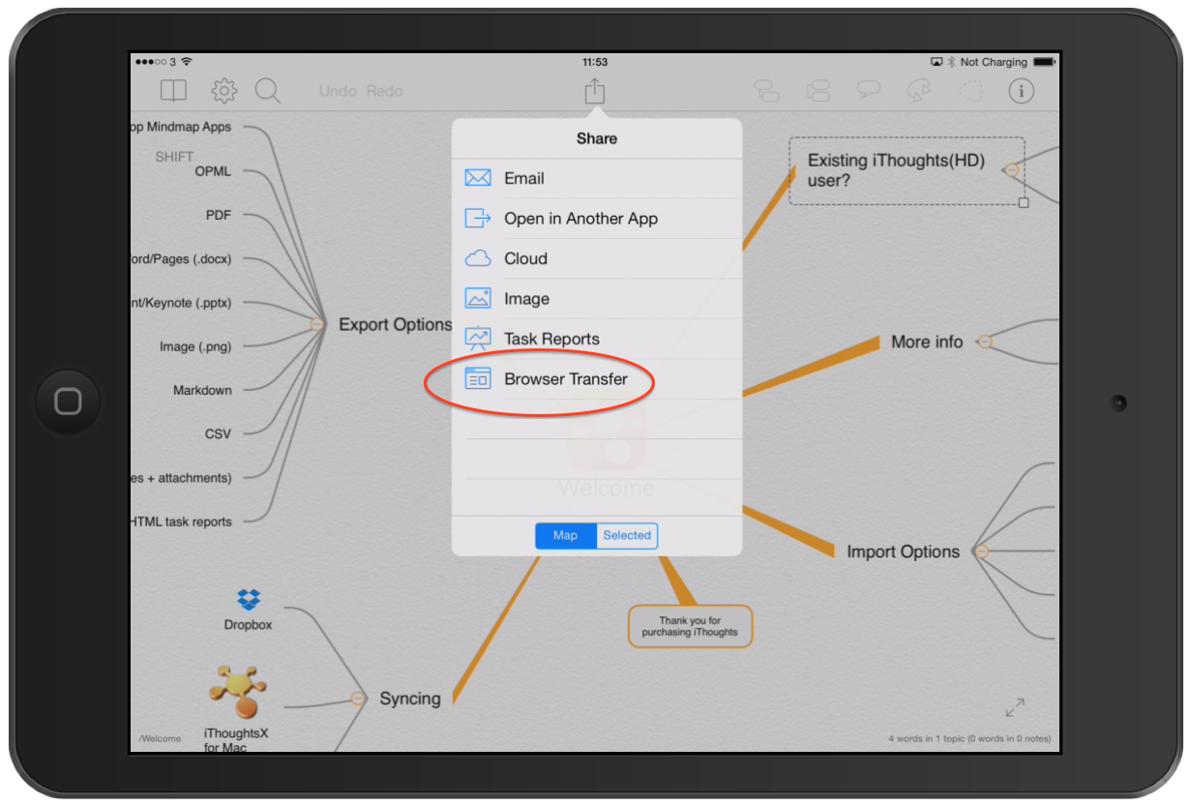This screenshot has height=807, width=1190.
Task: Collapse the Syncing branch
Action: (x=358, y=698)
